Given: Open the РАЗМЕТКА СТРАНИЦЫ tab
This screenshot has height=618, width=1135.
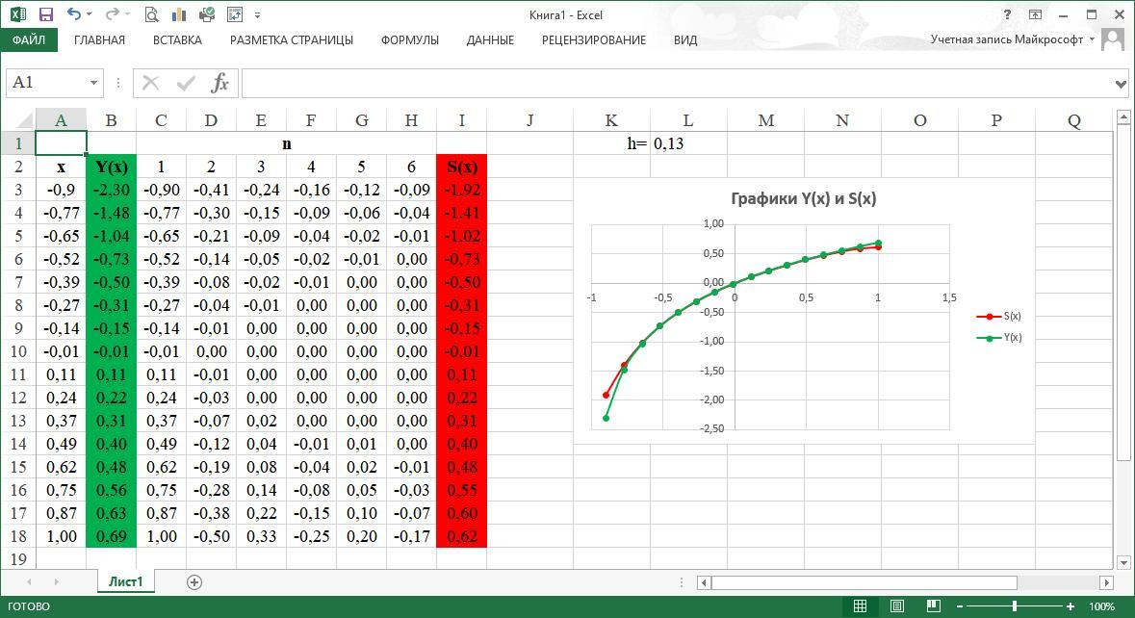Looking at the screenshot, I should (x=292, y=40).
